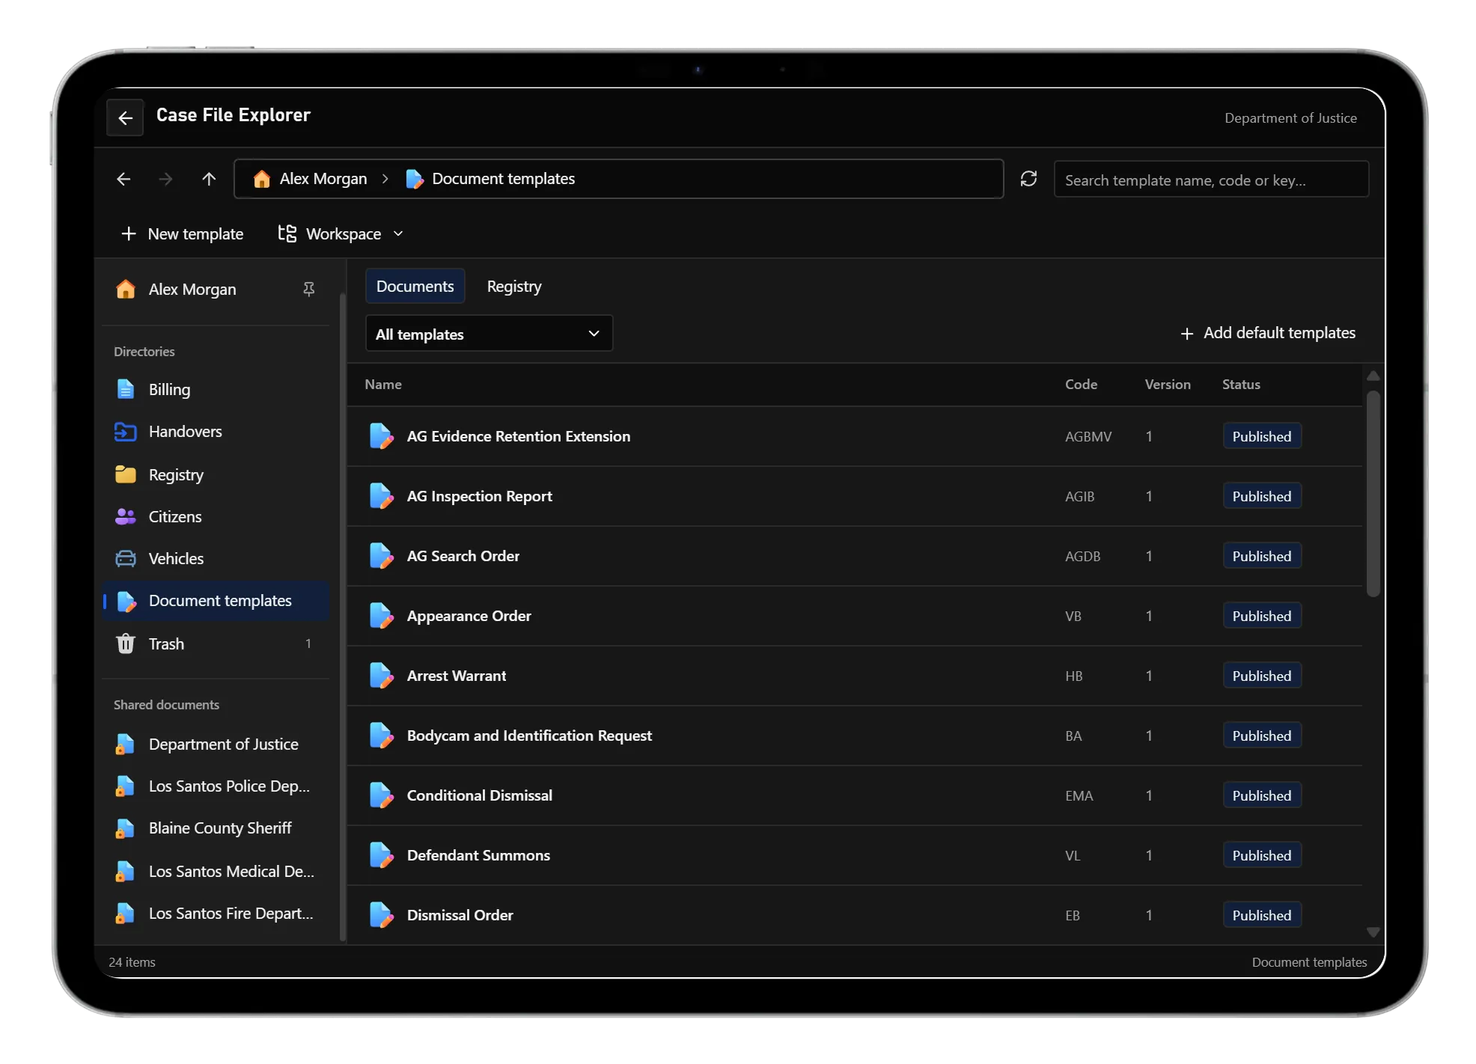Pin the Alex Morgan sidebar entry
Image resolution: width=1476 pixels, height=1064 pixels.
pyautogui.click(x=308, y=289)
